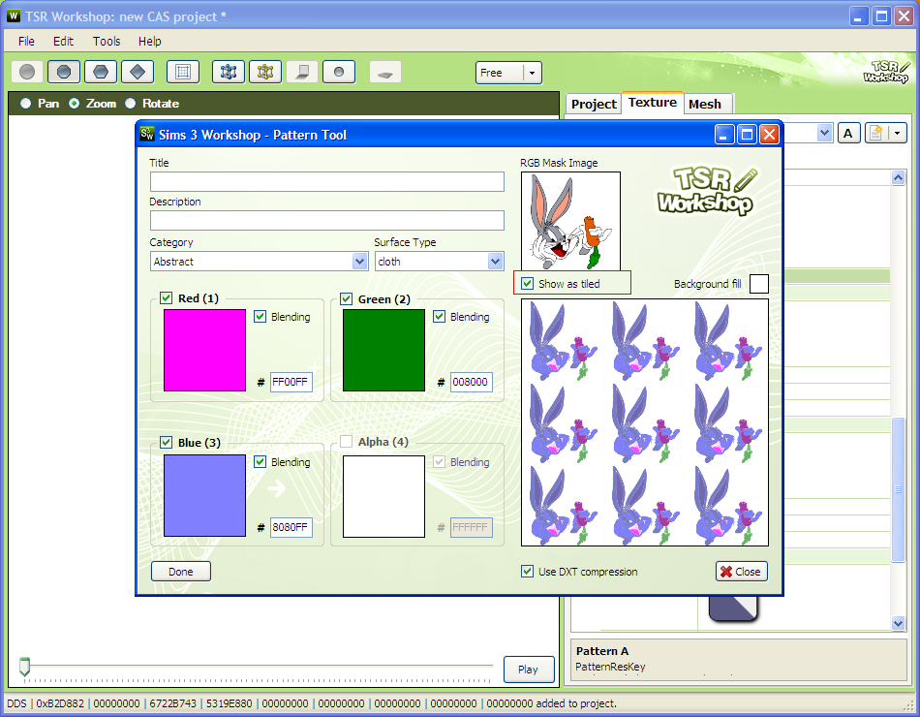Image resolution: width=920 pixels, height=717 pixels.
Task: Click the animation timeline slider handle
Action: 24,667
